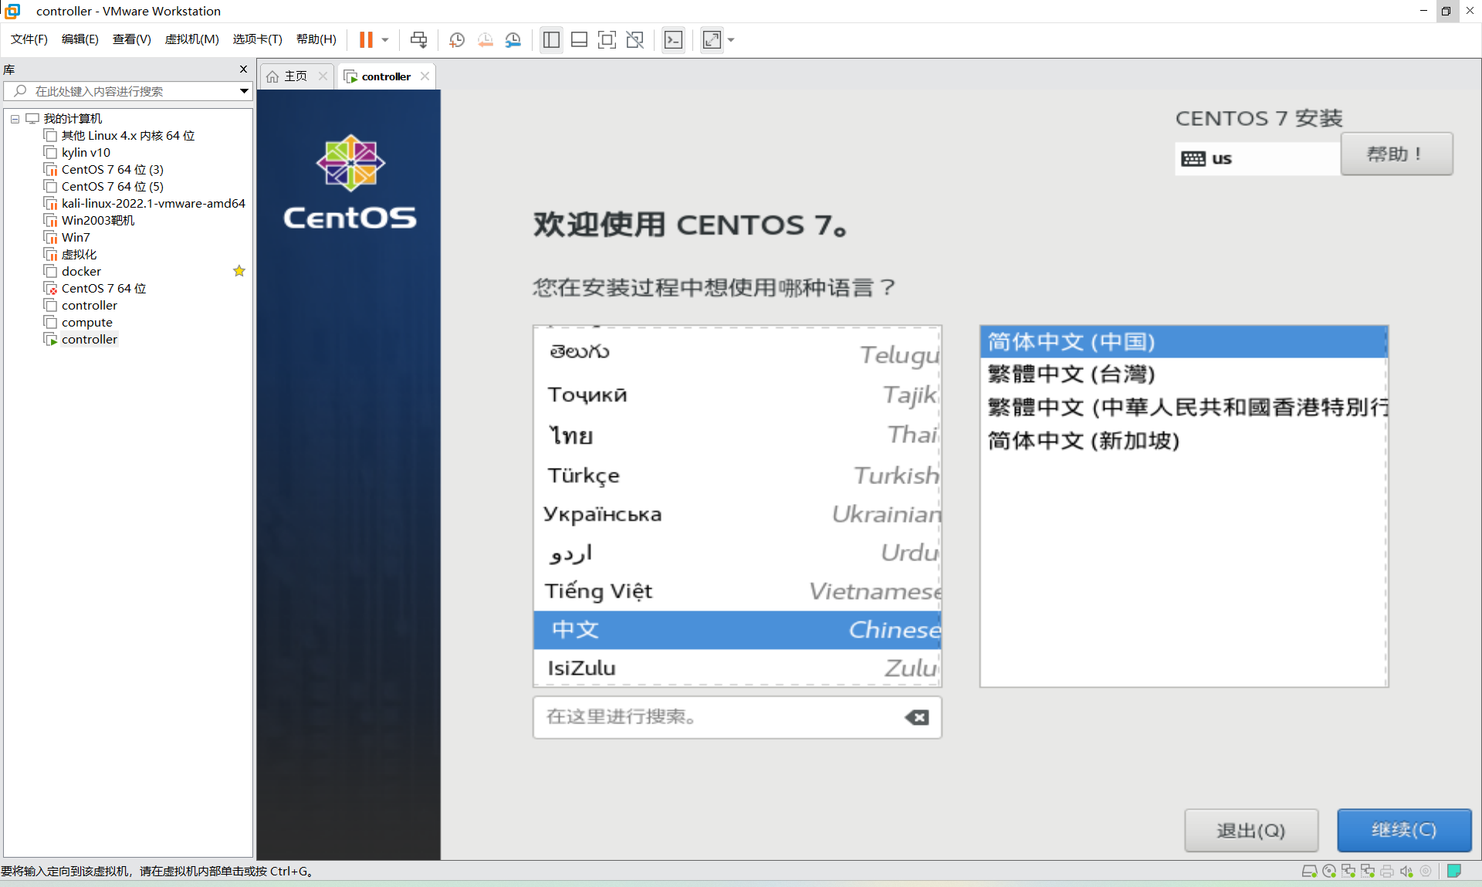The image size is (1482, 887).
Task: Pause the virtual machine with the orange pause icon
Action: (x=366, y=39)
